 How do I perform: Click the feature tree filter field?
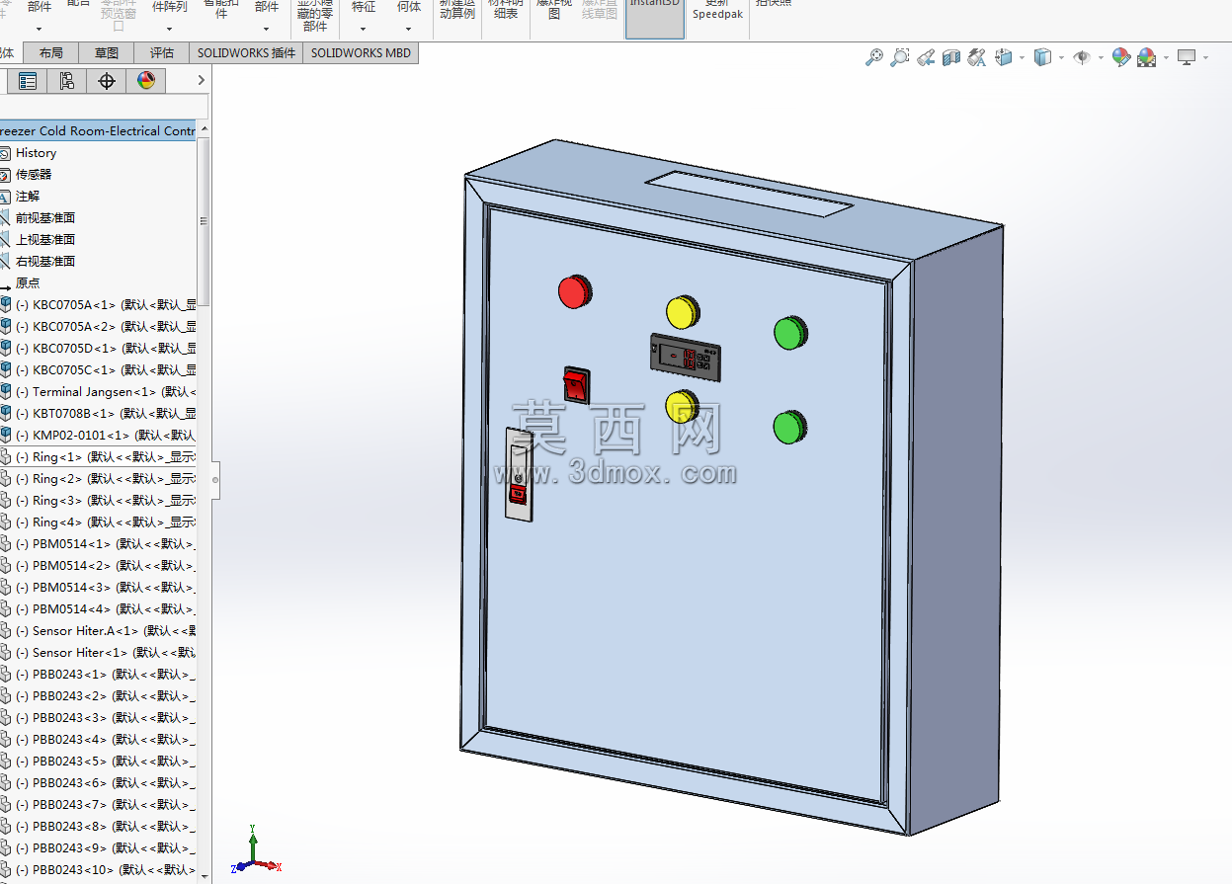(104, 107)
